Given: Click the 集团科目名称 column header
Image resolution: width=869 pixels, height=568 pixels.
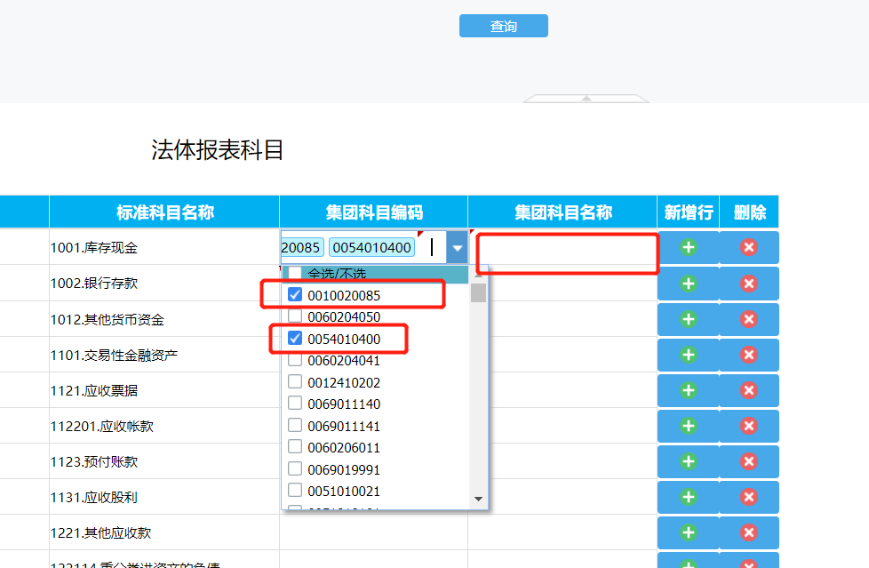Looking at the screenshot, I should pos(562,212).
